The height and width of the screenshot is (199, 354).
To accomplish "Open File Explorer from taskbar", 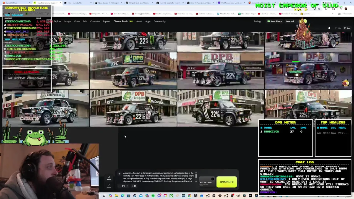I will tap(116, 196).
